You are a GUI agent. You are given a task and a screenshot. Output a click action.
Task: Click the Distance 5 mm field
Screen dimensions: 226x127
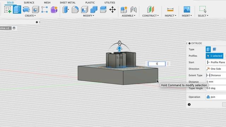[x=216, y=81]
